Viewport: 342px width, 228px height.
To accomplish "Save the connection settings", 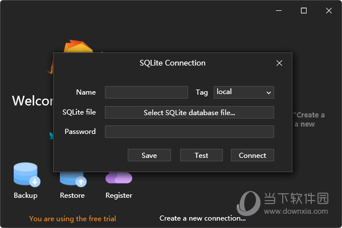I will pyautogui.click(x=149, y=155).
